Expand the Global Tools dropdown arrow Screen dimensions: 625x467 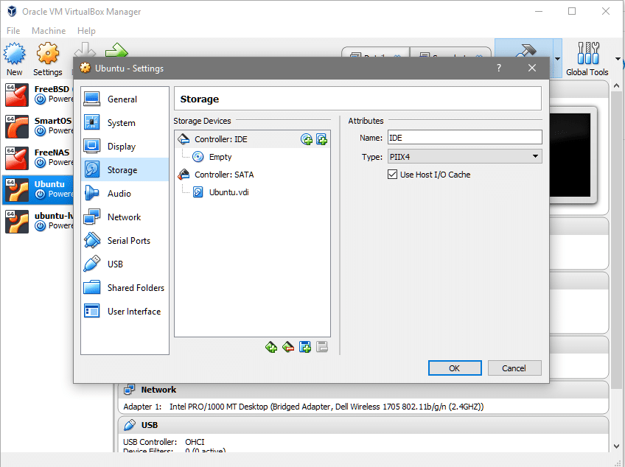617,59
